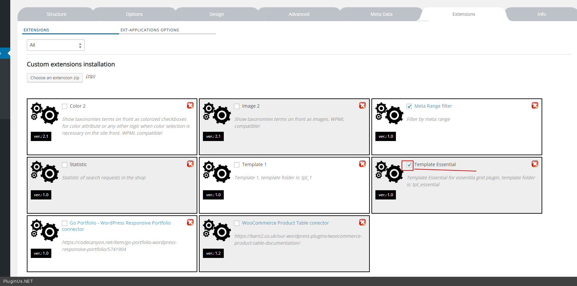Image resolution: width=577 pixels, height=286 pixels.
Task: Delete the Meta Range filter extension
Action: tap(535, 105)
